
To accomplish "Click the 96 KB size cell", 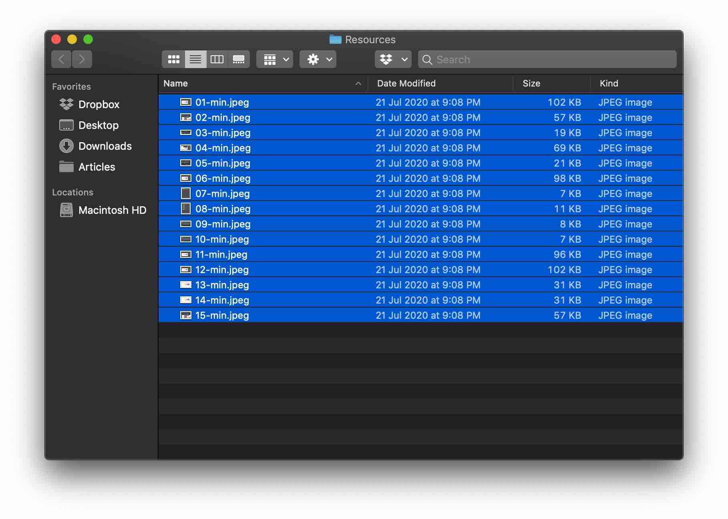I will click(567, 254).
